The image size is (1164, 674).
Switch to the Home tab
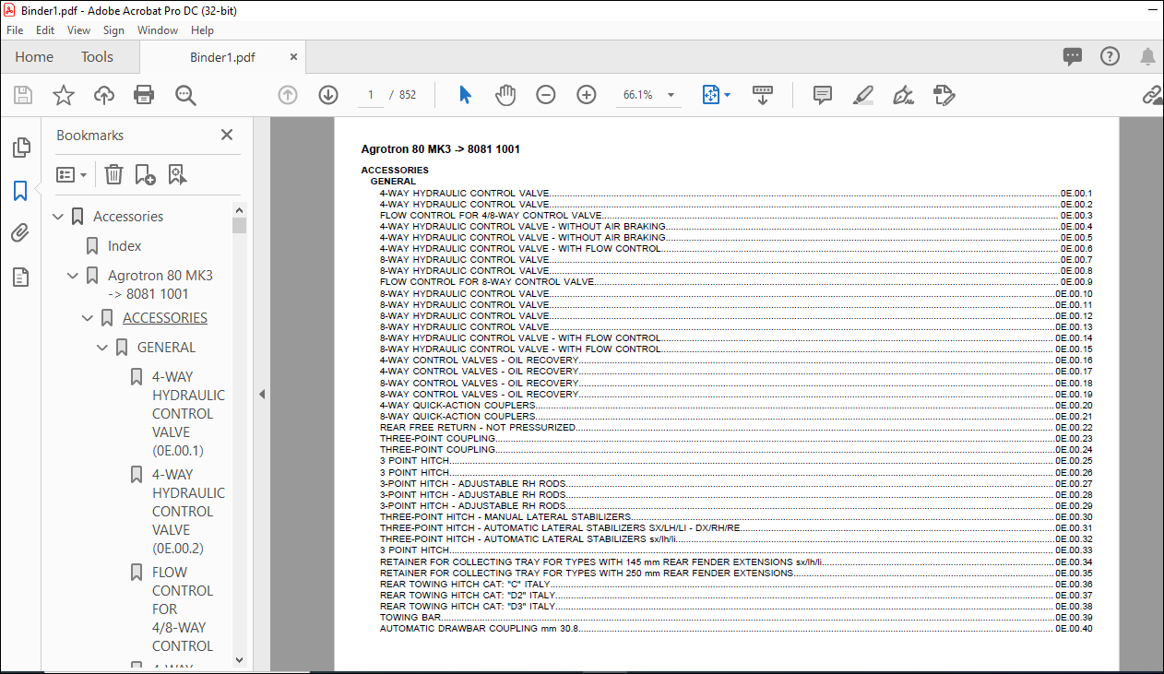pyautogui.click(x=34, y=57)
